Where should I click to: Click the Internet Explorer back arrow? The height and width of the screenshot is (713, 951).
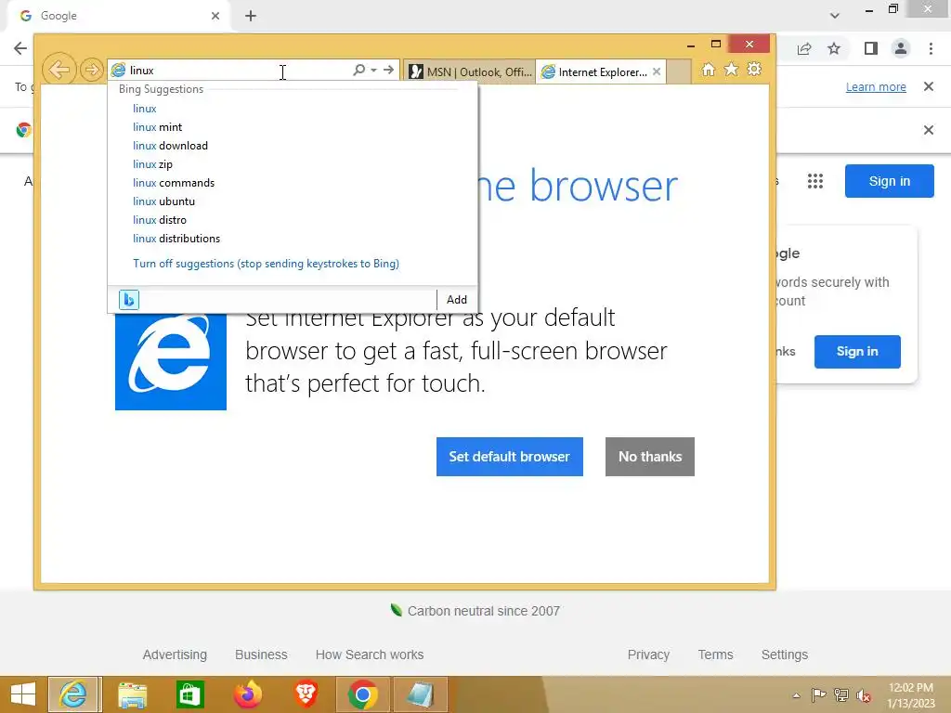click(59, 70)
